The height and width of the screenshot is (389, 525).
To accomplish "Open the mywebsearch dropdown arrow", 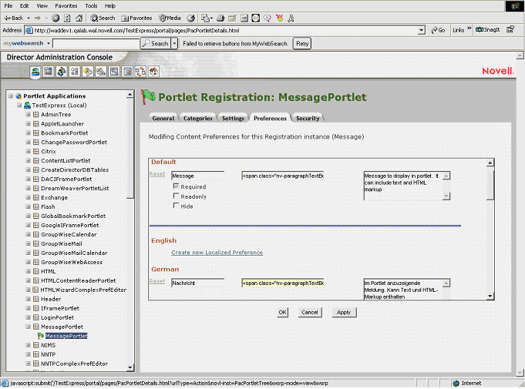I will coord(49,43).
